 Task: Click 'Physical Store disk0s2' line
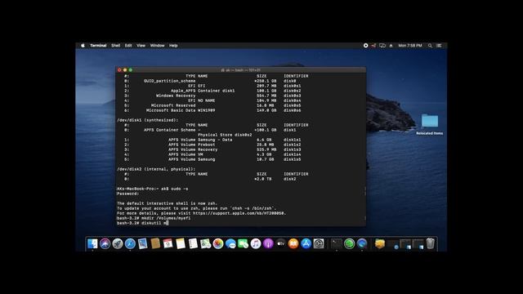(225, 135)
